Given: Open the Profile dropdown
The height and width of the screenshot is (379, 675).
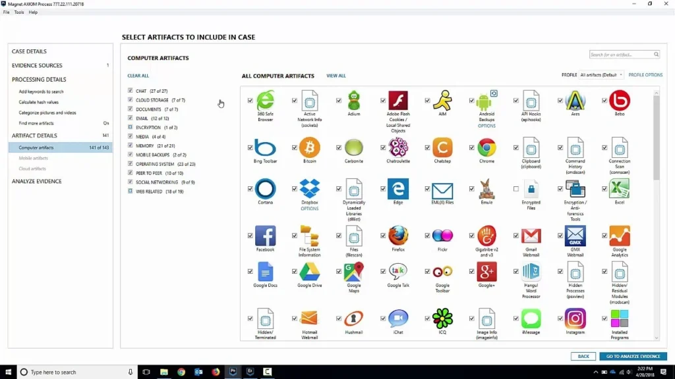Looking at the screenshot, I should (x=601, y=75).
